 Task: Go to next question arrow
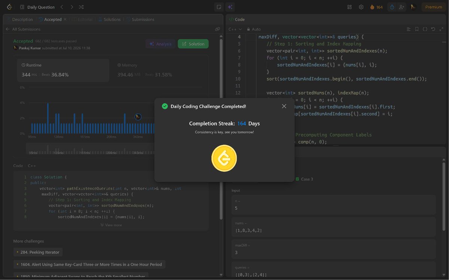72,7
